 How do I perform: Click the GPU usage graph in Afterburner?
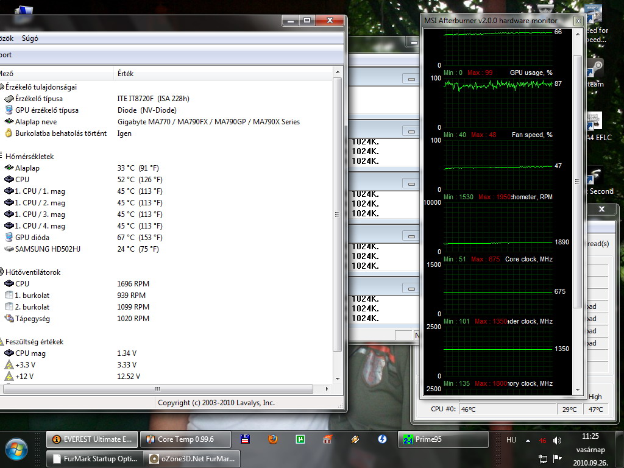497,102
